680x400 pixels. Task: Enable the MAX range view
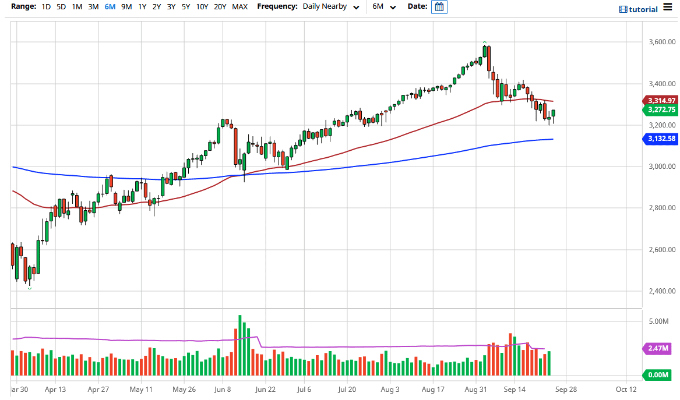[239, 8]
